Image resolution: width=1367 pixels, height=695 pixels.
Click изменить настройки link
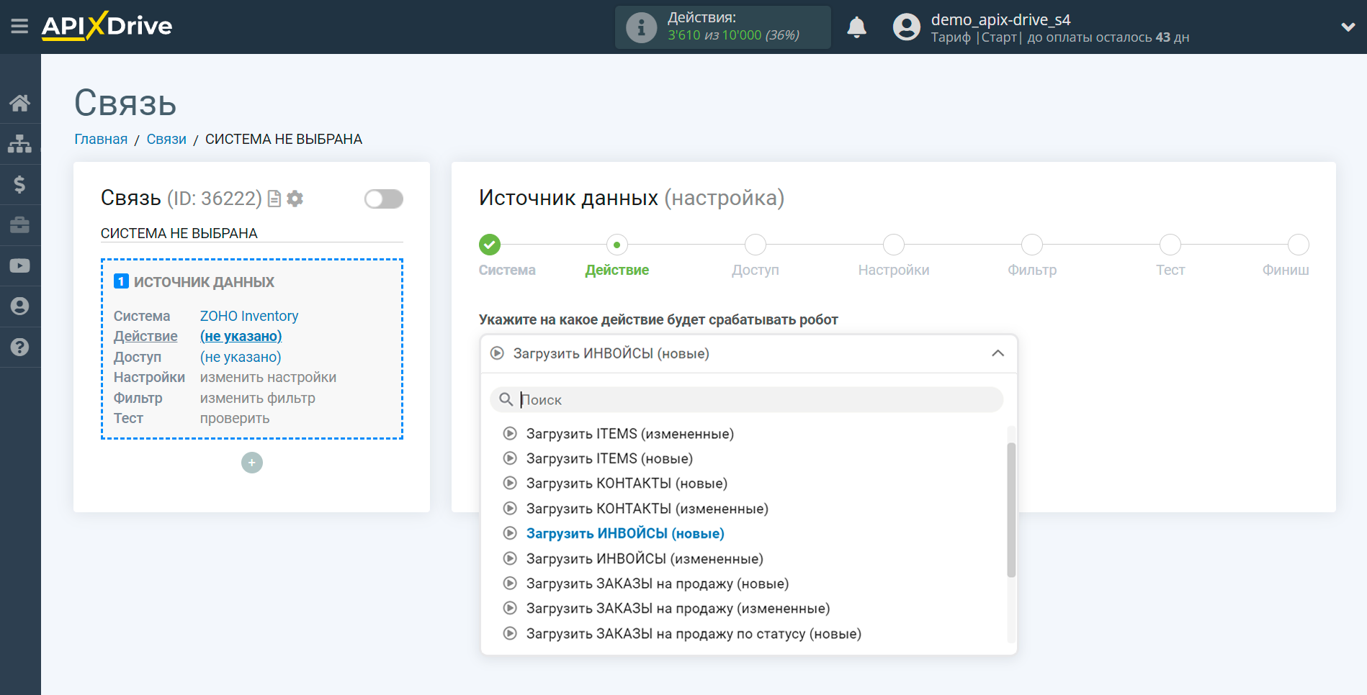pos(268,377)
